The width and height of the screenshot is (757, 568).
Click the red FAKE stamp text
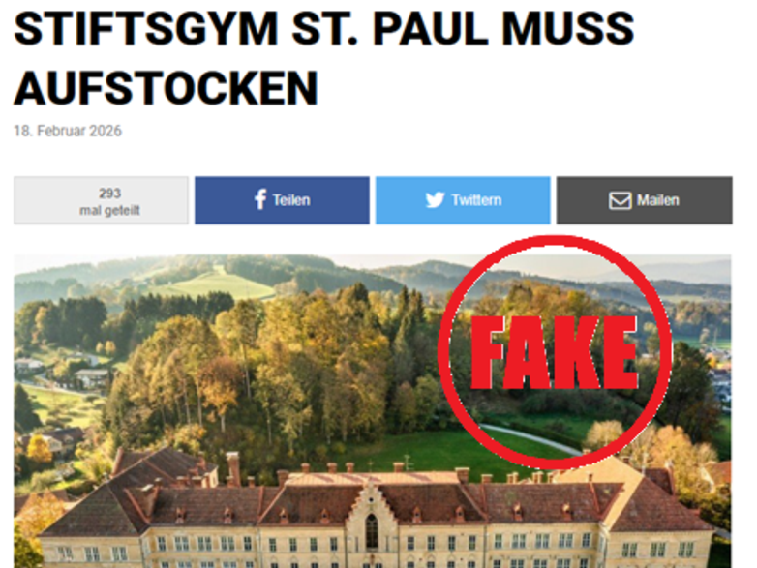click(x=555, y=353)
